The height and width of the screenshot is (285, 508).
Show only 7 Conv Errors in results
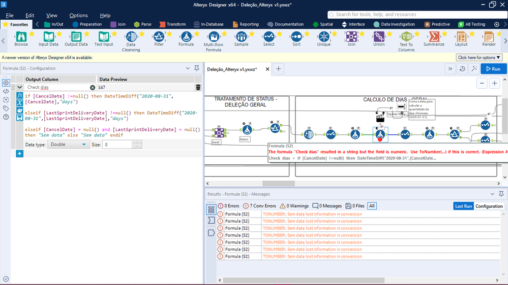pyautogui.click(x=259, y=206)
